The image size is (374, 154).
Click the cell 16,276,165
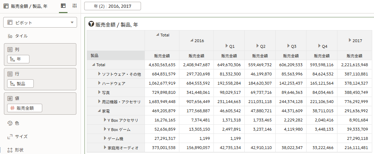[x=162, y=120]
